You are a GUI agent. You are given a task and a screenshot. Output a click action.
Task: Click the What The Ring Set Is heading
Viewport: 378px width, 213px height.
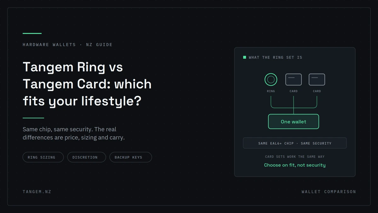point(275,57)
